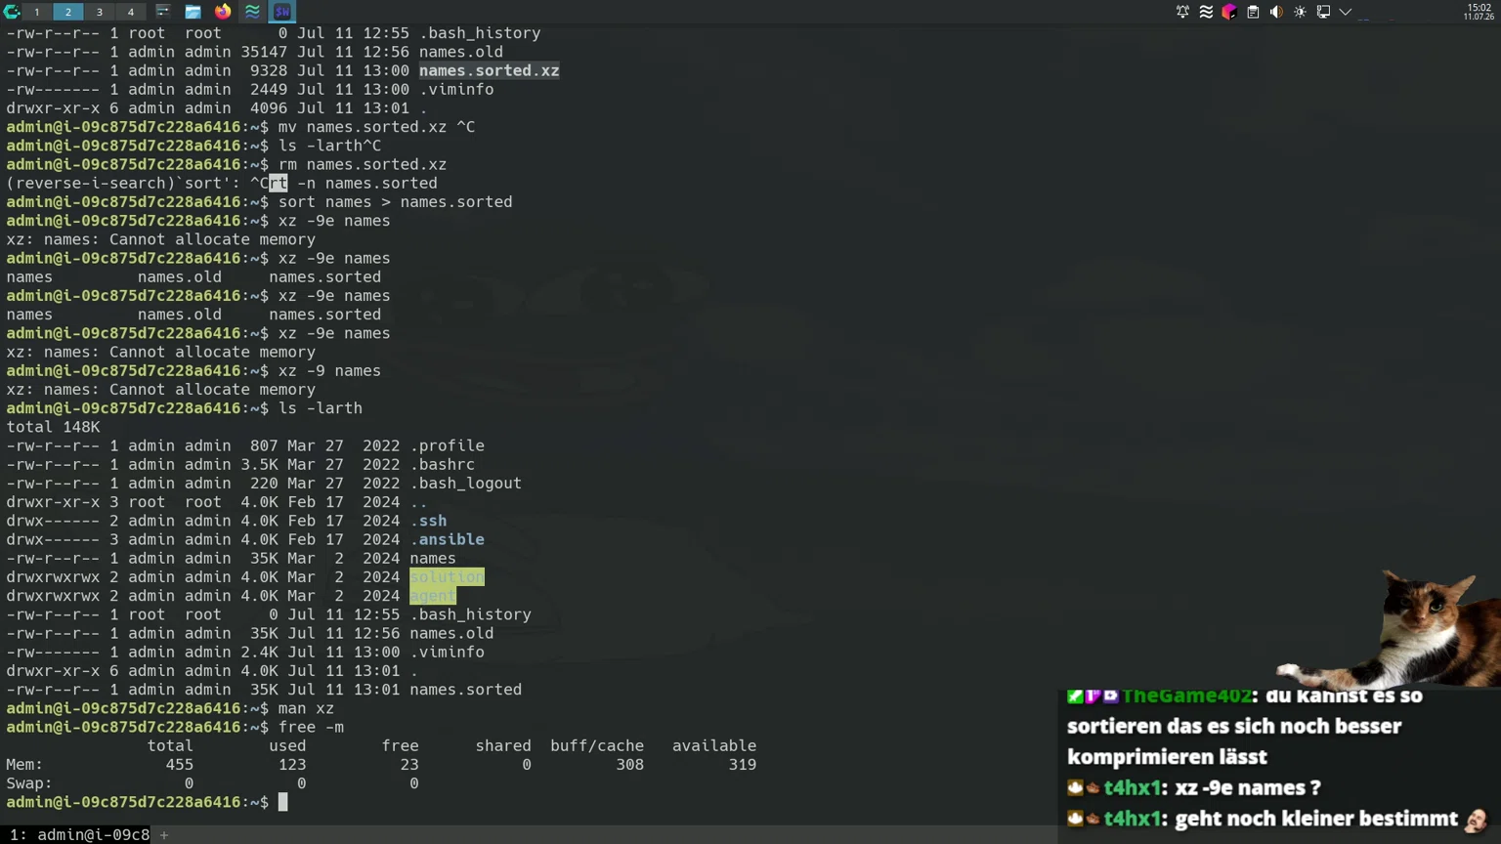Click the 'names.old' entry dated 12:56 in lower listing

(451, 633)
